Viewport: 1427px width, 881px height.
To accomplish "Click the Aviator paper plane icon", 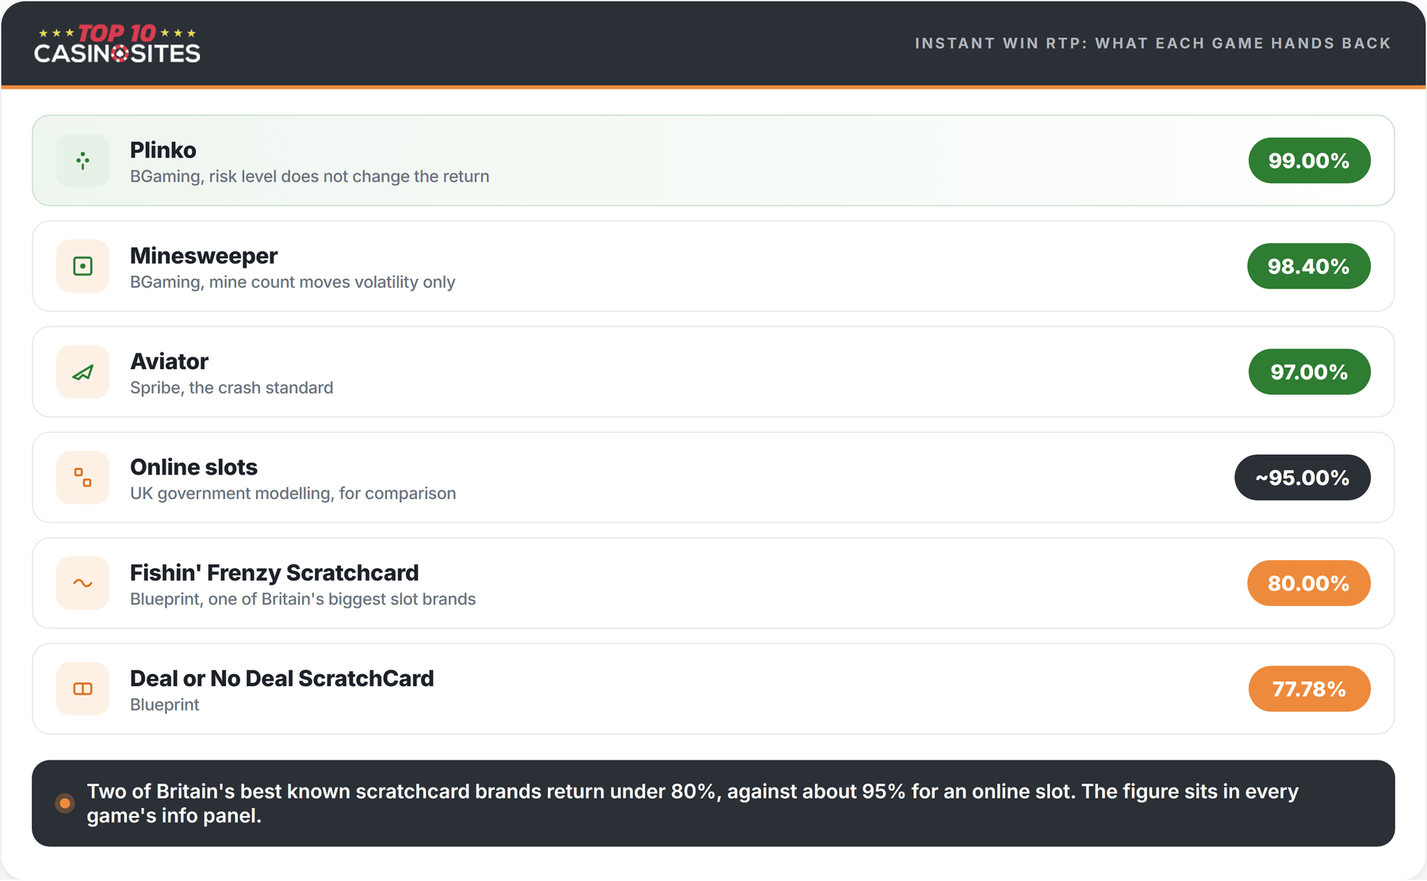I will [82, 372].
